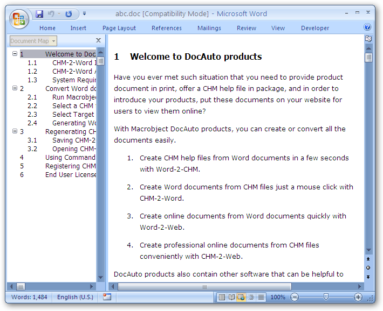Switch to Print Layout view

coord(222,297)
